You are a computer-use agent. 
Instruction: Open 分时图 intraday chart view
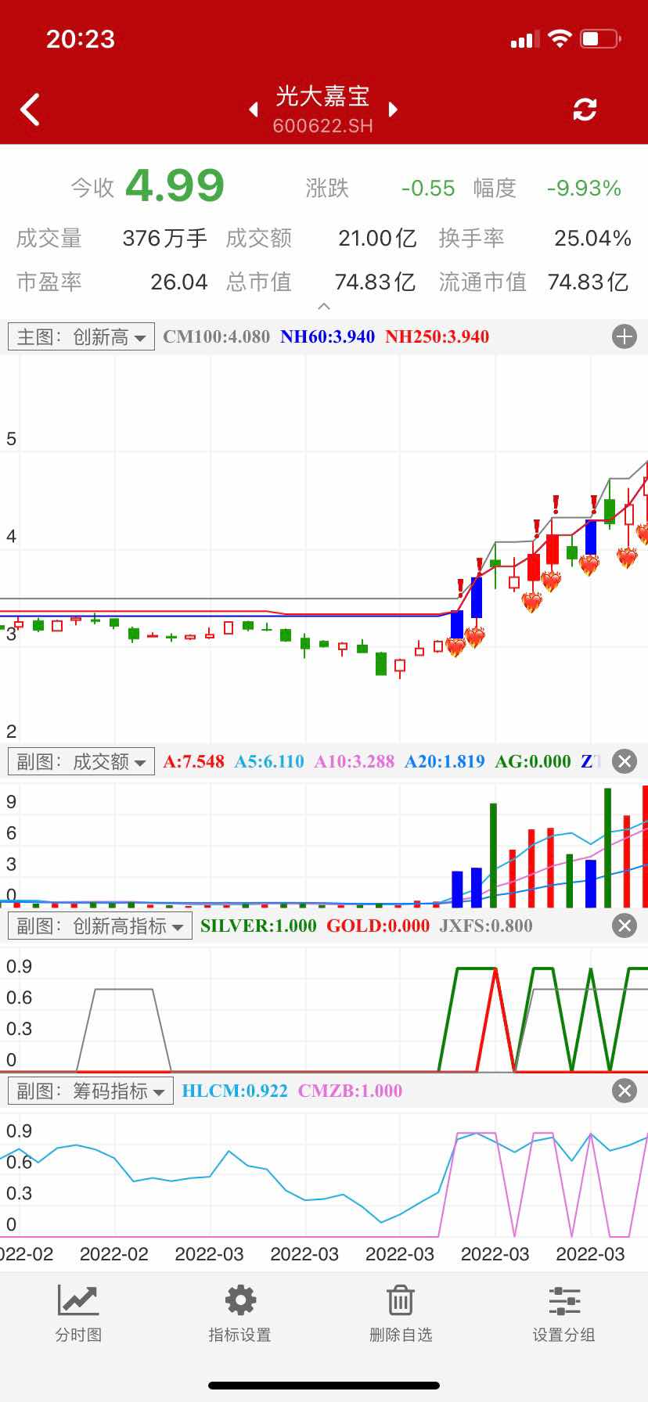point(78,1314)
